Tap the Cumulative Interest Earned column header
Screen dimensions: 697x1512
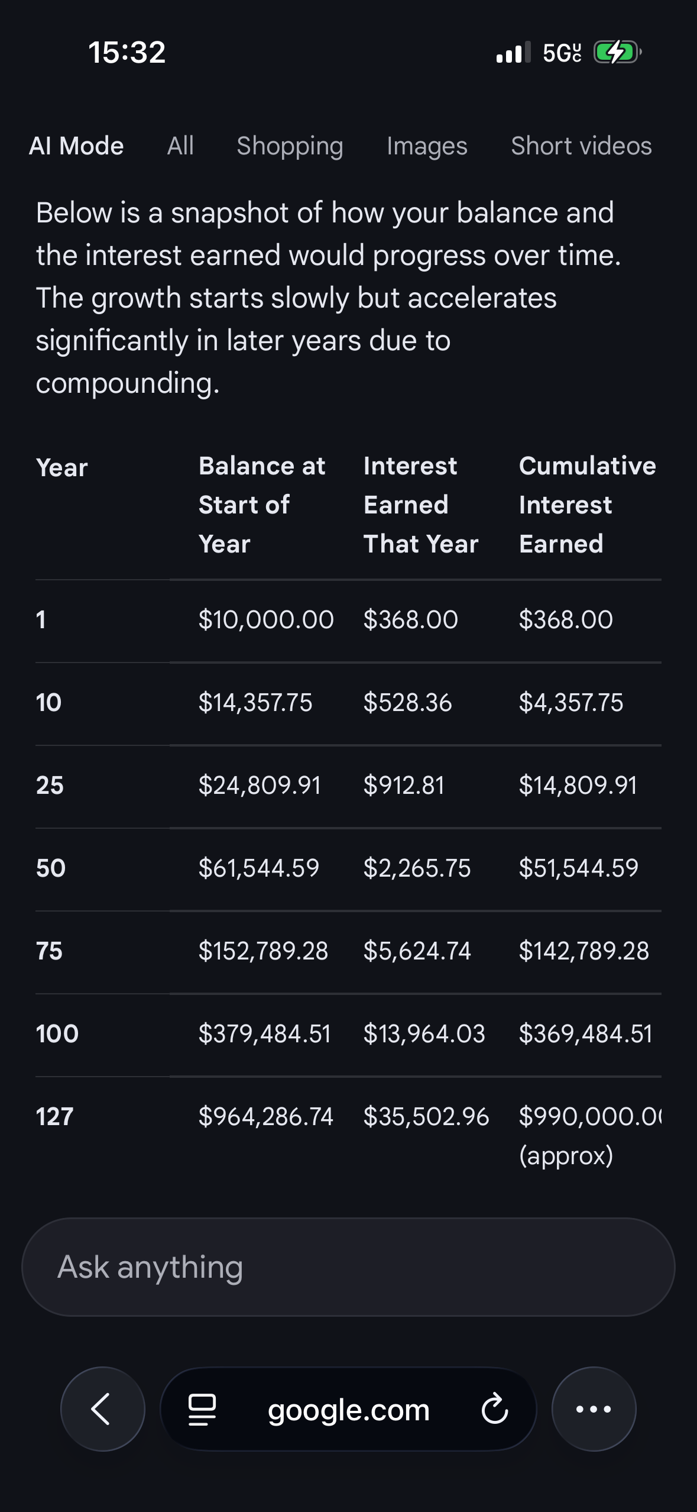pos(587,505)
